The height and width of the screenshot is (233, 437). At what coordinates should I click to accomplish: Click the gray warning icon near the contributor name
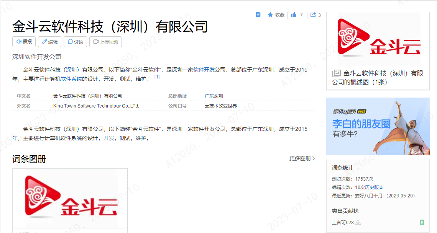[358, 222]
